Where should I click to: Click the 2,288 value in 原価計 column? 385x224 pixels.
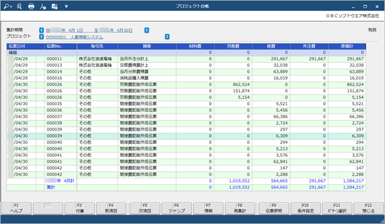(x=357, y=174)
